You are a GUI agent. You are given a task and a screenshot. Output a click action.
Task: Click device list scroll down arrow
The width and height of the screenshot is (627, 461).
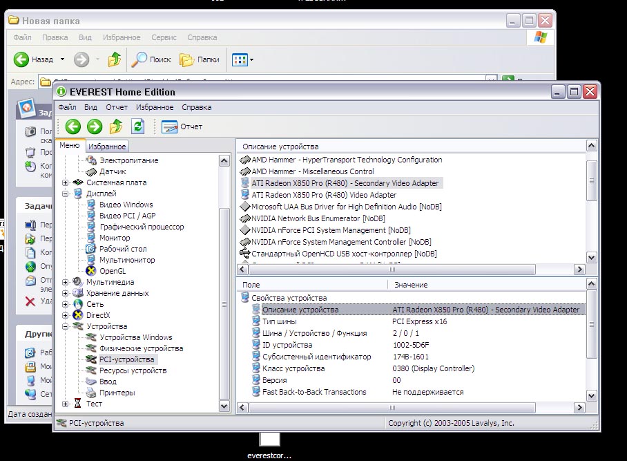pos(591,257)
